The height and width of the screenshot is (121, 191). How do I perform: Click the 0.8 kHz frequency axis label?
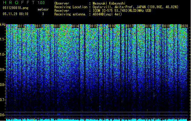click(x=3, y=85)
